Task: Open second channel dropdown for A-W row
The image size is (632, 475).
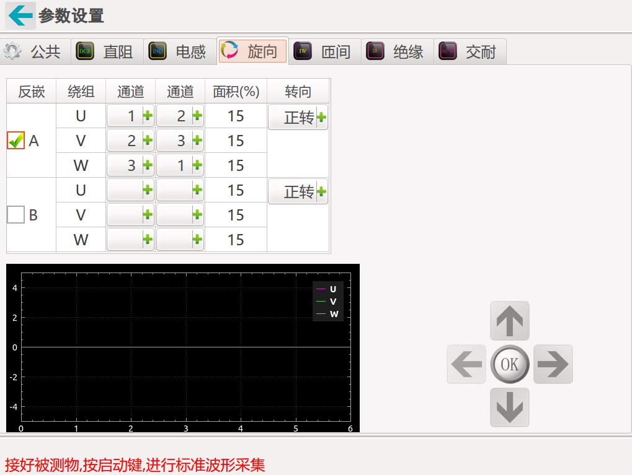Action: [180, 165]
